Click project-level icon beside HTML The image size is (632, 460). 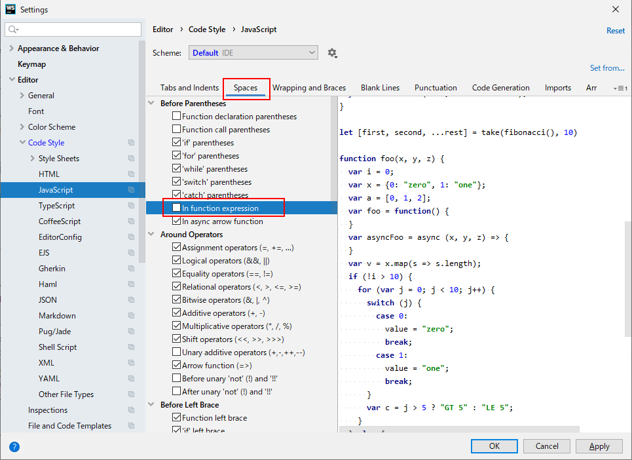point(131,174)
